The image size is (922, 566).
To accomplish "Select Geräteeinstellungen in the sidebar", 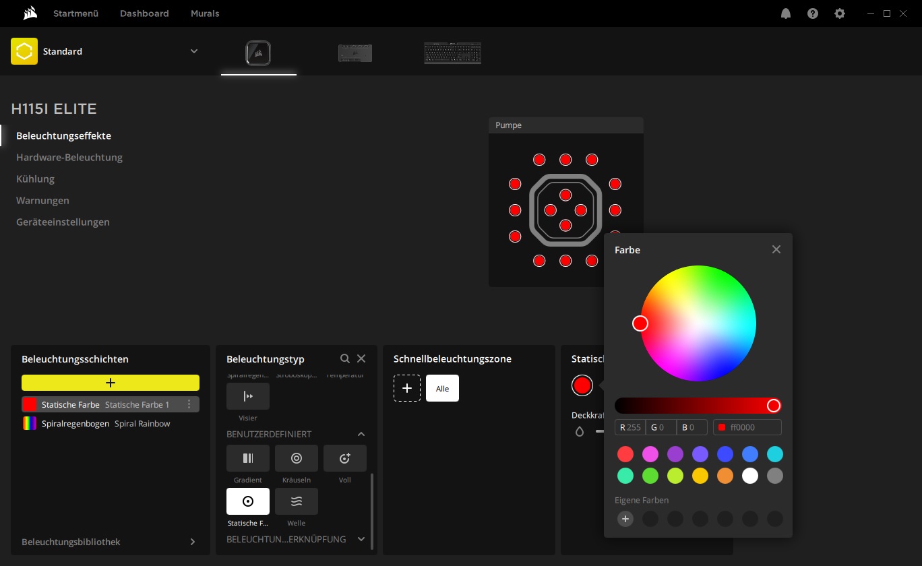I will [x=63, y=222].
